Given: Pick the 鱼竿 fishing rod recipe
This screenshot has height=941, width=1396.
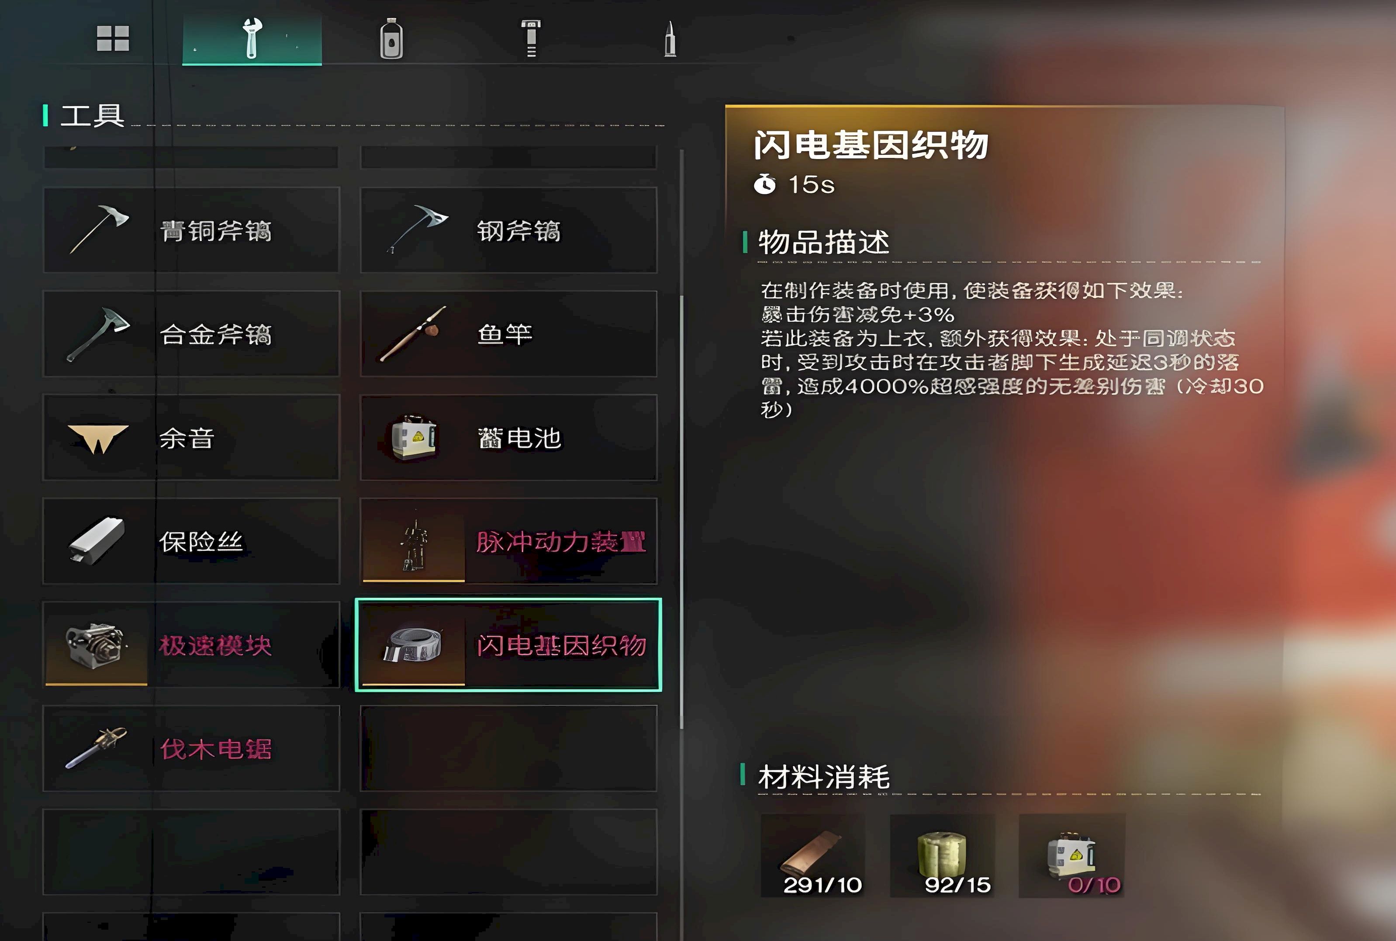Looking at the screenshot, I should coord(509,334).
